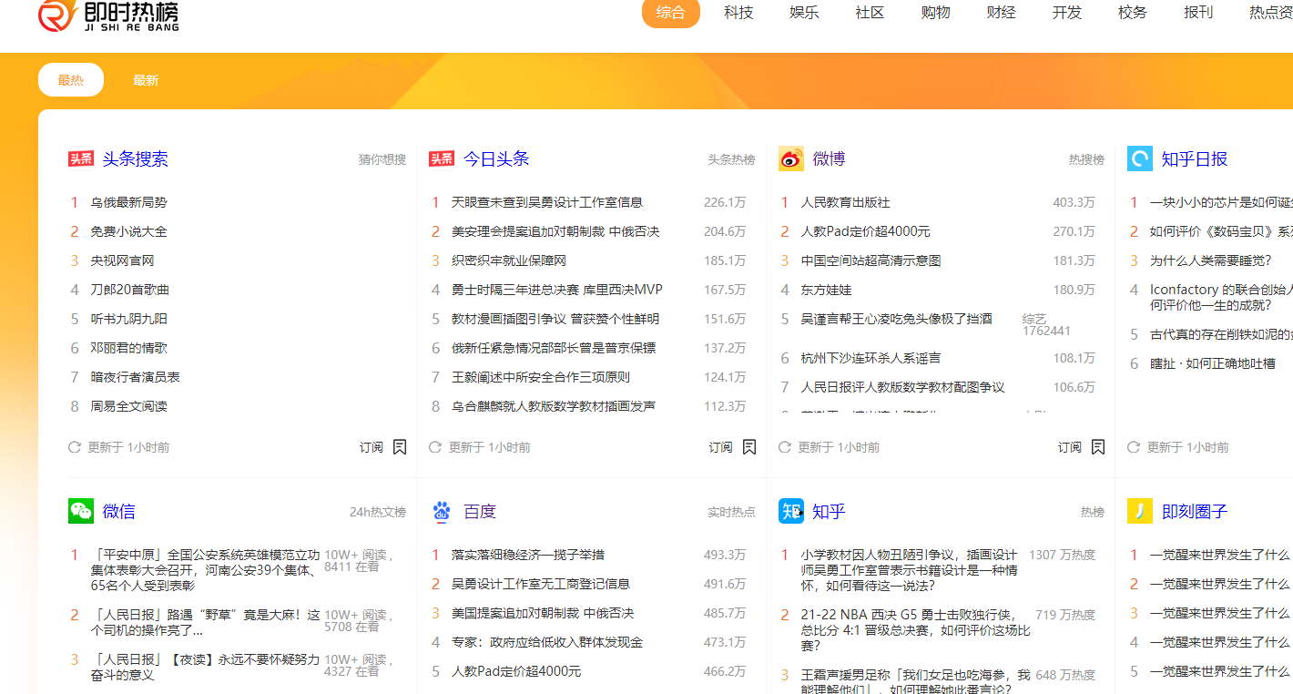Open the 微博 title link
This screenshot has width=1293, height=694.
[x=830, y=158]
